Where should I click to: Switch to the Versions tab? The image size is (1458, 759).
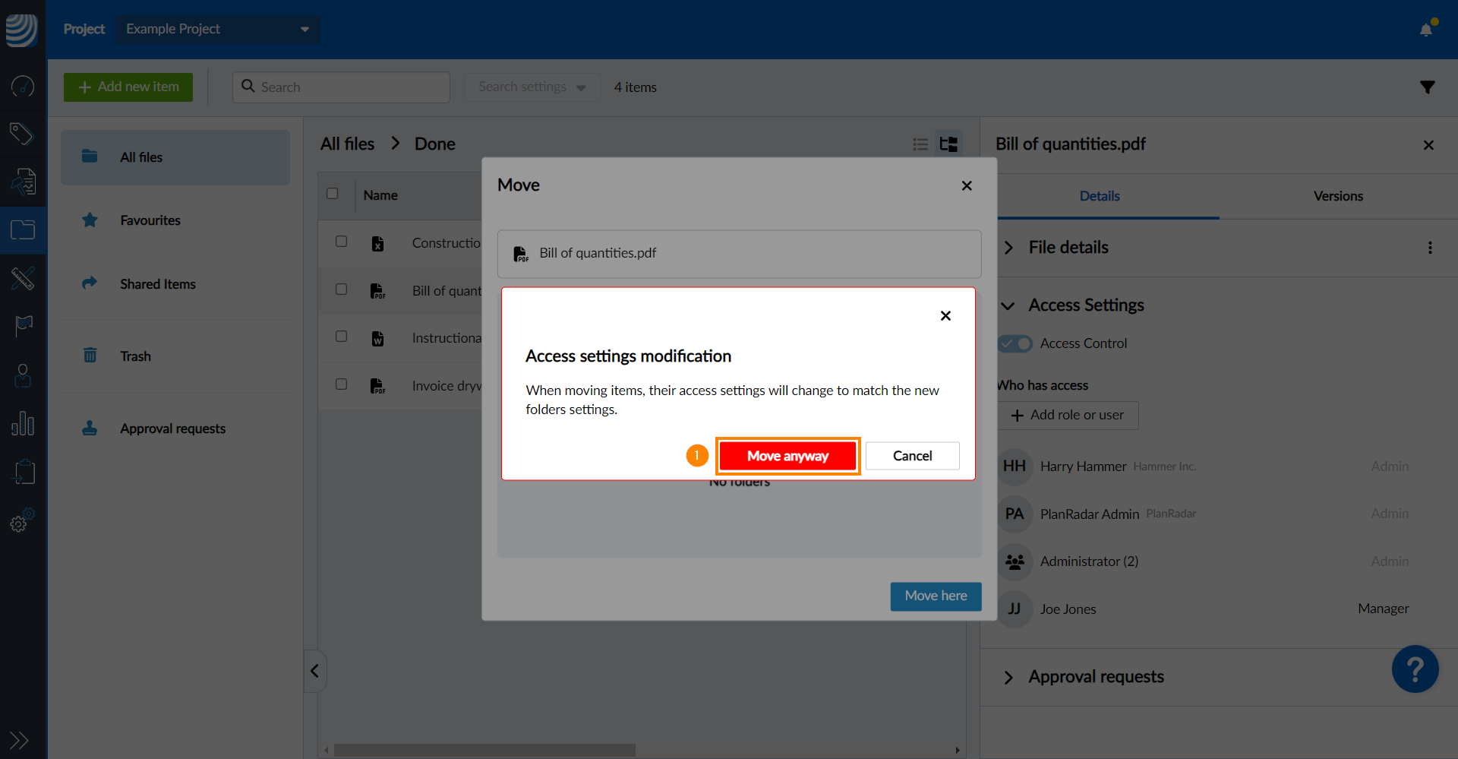tap(1337, 196)
